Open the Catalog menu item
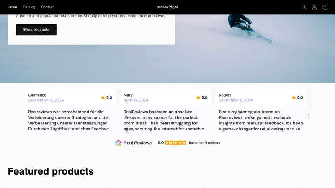 [x=29, y=7]
